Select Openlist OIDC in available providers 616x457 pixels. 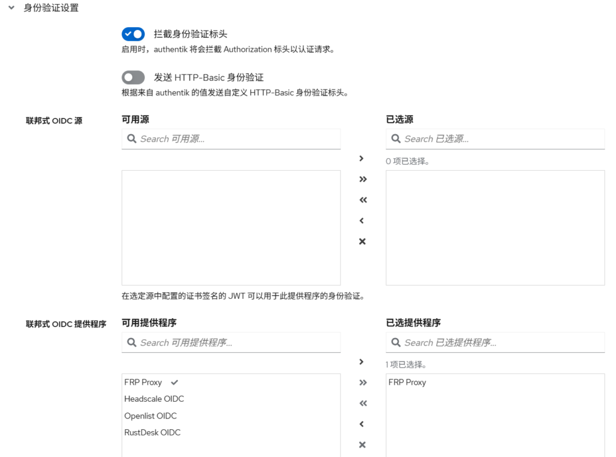pyautogui.click(x=150, y=416)
